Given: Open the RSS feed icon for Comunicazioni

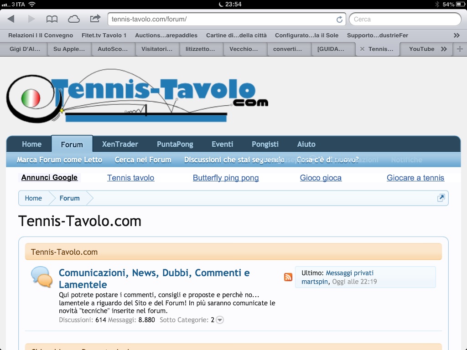Looking at the screenshot, I should [x=288, y=277].
